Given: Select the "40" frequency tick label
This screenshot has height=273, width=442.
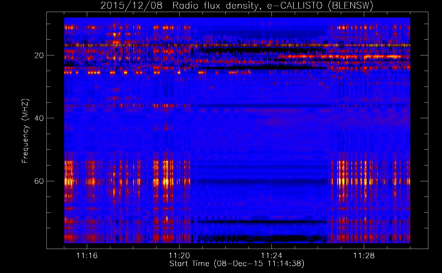Looking at the screenshot, I should [39, 118].
